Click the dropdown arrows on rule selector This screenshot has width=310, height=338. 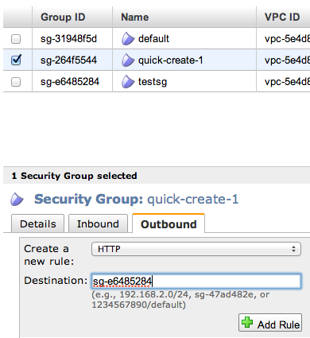[293, 249]
